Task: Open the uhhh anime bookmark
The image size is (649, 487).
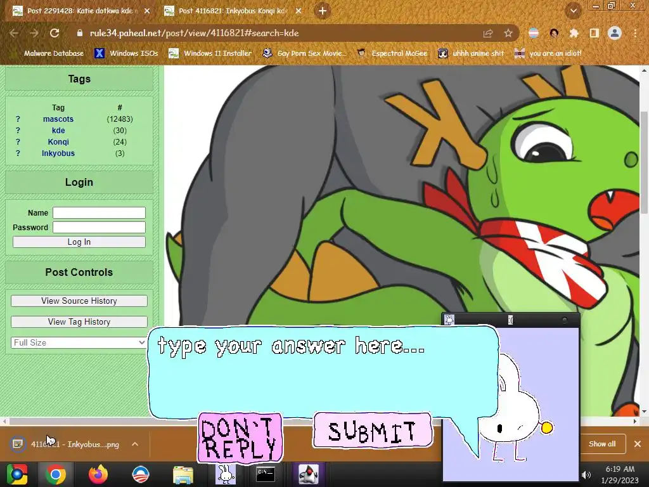Action: [x=471, y=53]
